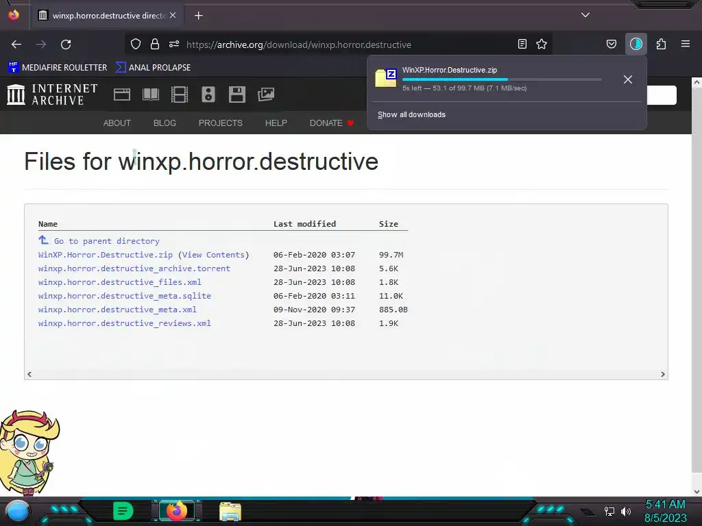Screen dimensions: 702x526
Task: Open the site permissions icon in address bar
Action: click(174, 44)
